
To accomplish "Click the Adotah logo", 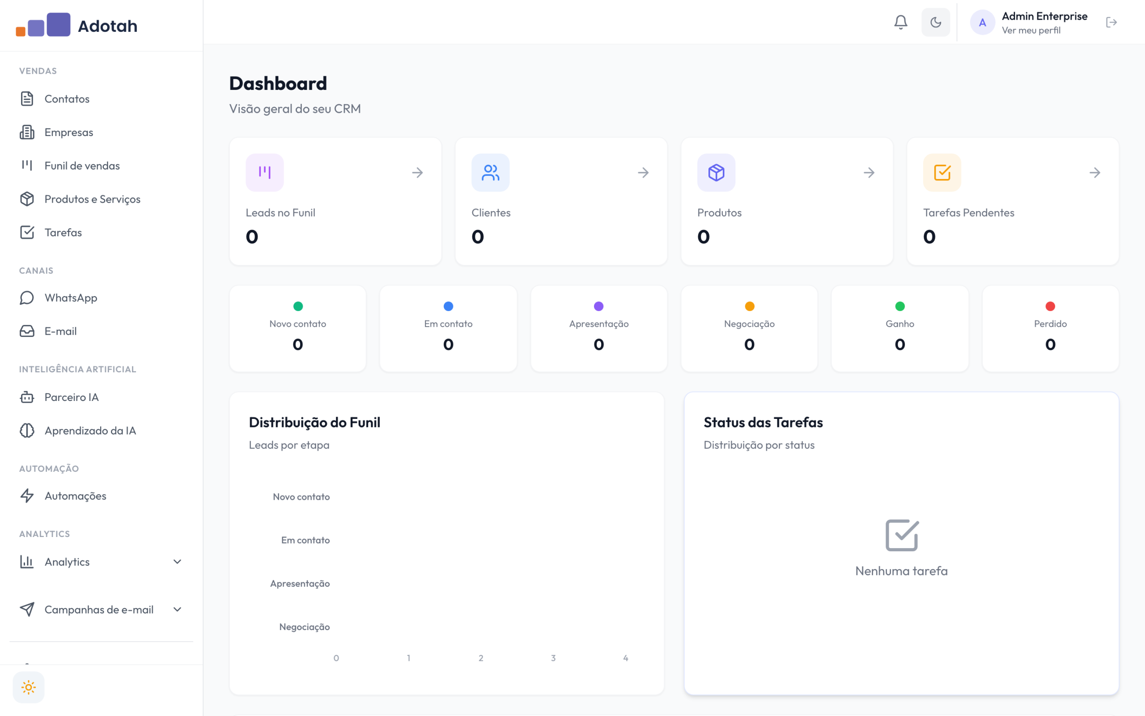I will click(76, 25).
